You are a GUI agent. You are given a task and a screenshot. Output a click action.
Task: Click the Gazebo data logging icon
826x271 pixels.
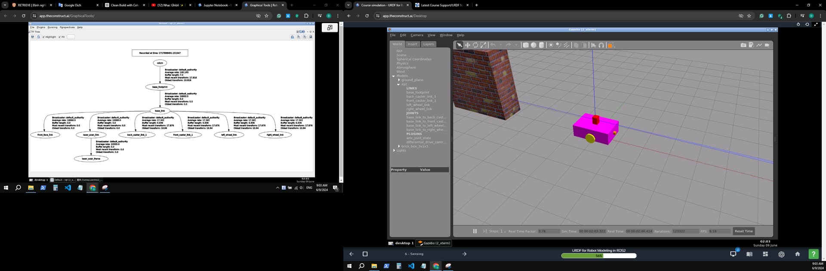751,45
